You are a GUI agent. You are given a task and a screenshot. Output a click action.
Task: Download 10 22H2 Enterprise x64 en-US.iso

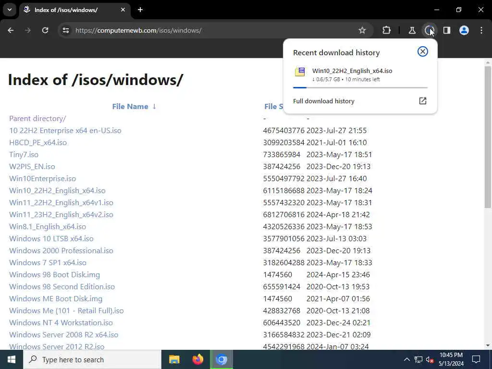click(65, 131)
